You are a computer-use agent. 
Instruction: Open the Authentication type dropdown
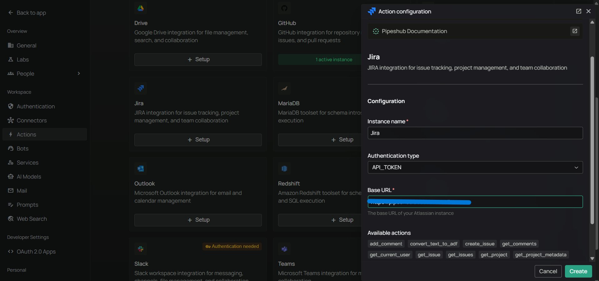click(475, 167)
